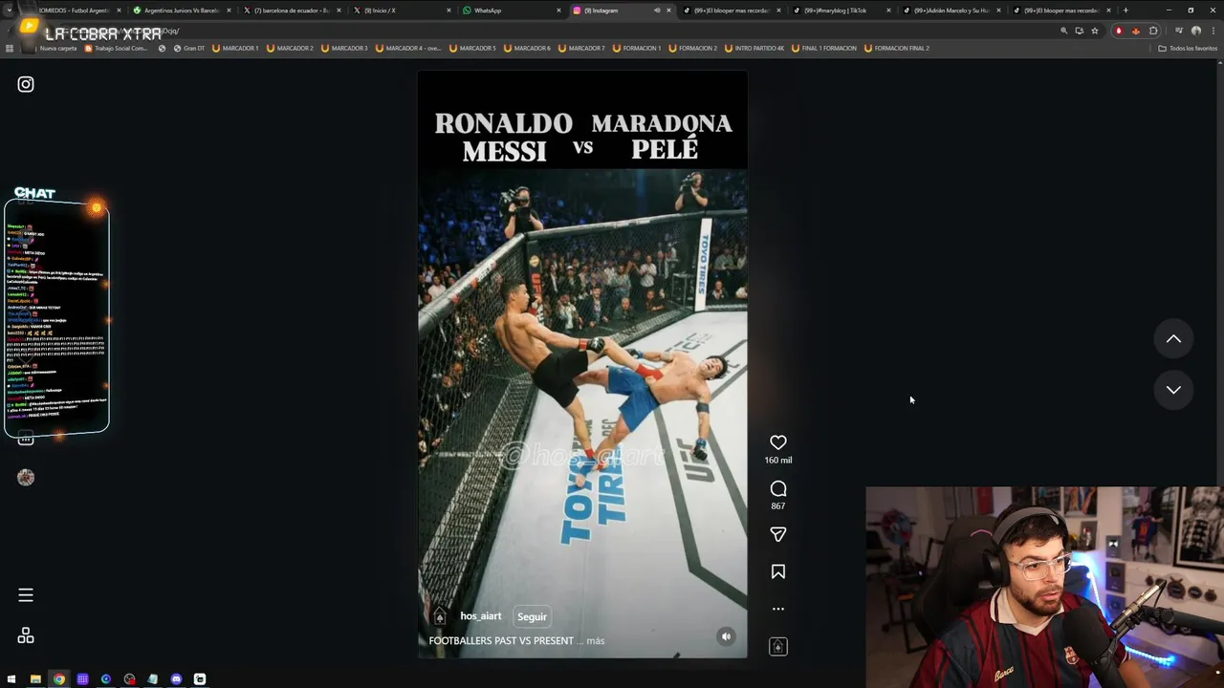The height and width of the screenshot is (688, 1224).
Task: Open OBS recording app in the taskbar
Action: 129,679
